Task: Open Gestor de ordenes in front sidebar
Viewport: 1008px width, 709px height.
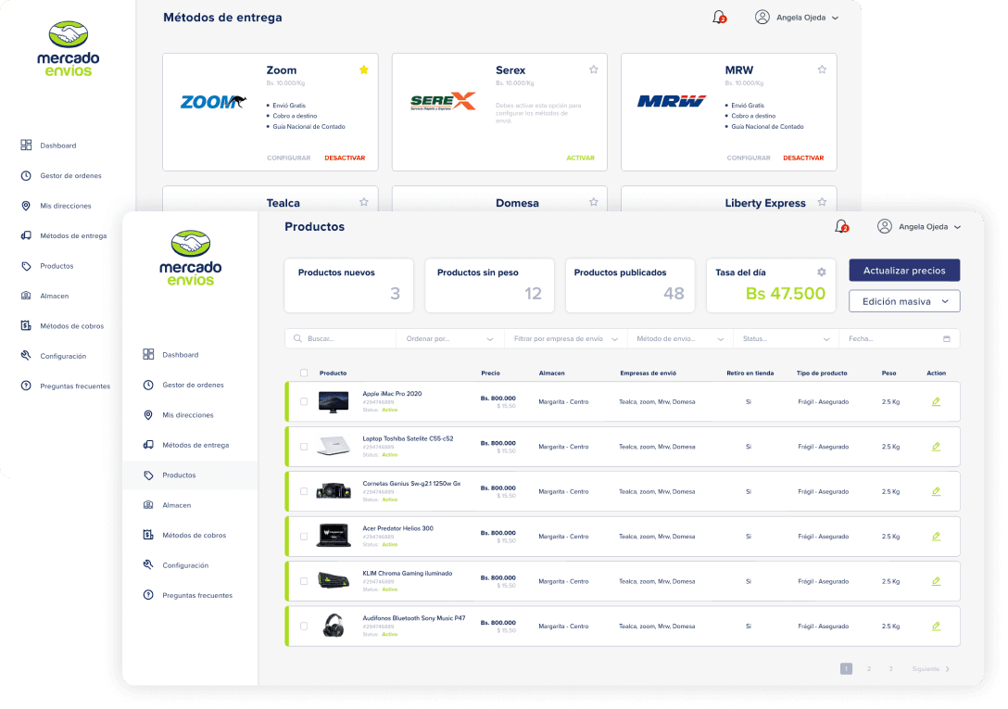Action: pos(193,385)
